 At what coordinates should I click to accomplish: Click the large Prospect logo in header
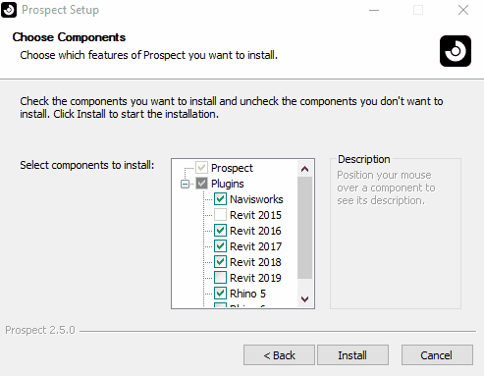[456, 51]
